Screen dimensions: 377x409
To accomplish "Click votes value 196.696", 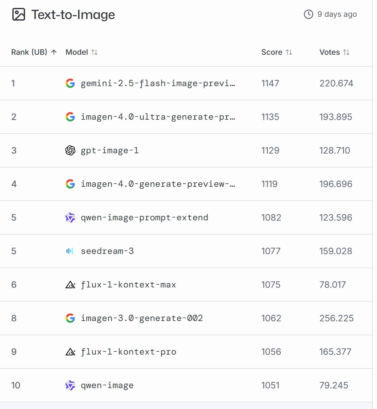I will (x=336, y=184).
